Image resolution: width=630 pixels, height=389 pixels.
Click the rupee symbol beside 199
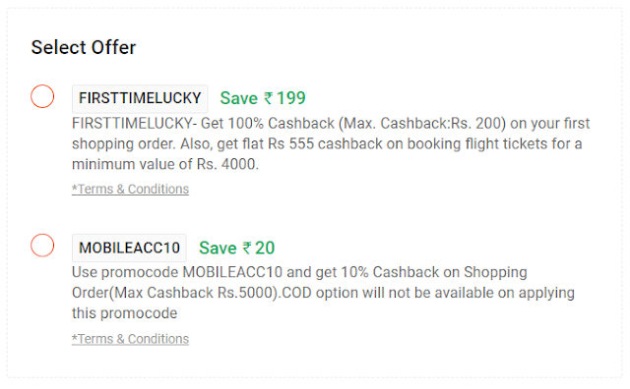268,98
